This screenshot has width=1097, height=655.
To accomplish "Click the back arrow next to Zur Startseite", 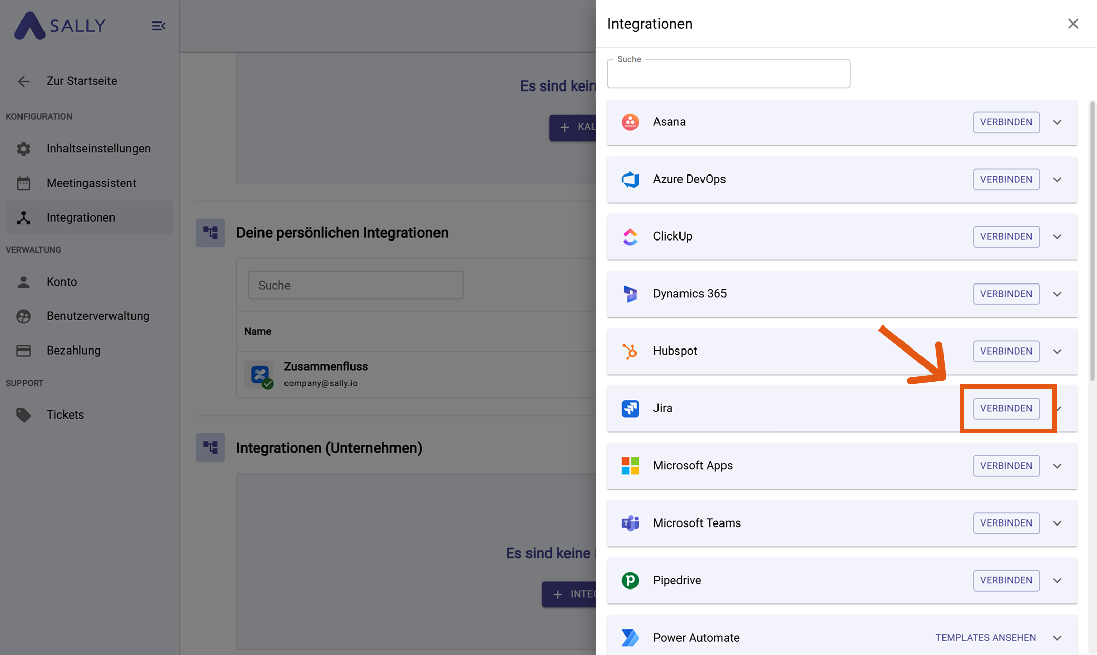I will pos(24,81).
